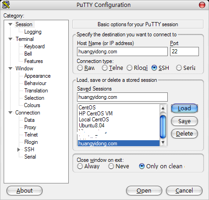Image resolution: width=209 pixels, height=200 pixels.
Task: Open the Behaviour category
Action: pyautogui.click(x=35, y=83)
